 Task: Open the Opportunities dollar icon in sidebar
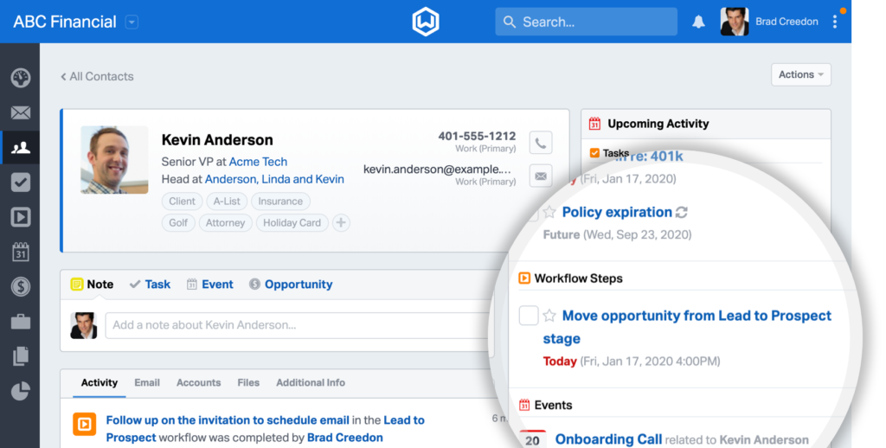(21, 287)
